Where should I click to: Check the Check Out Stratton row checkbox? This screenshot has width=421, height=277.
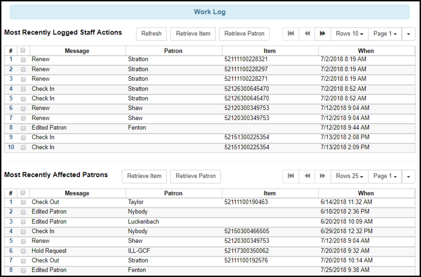pos(23,261)
